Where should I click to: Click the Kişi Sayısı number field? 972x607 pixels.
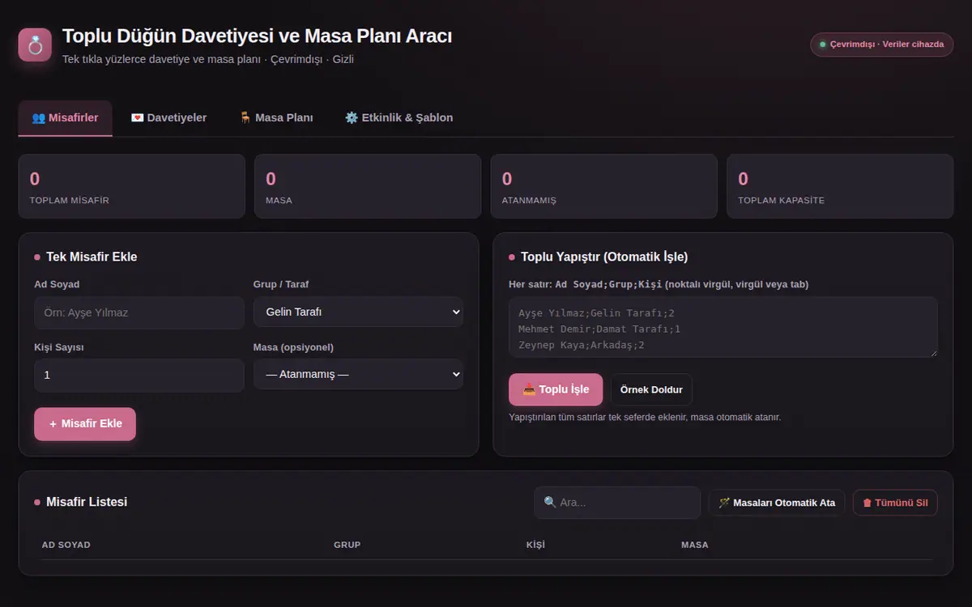139,376
